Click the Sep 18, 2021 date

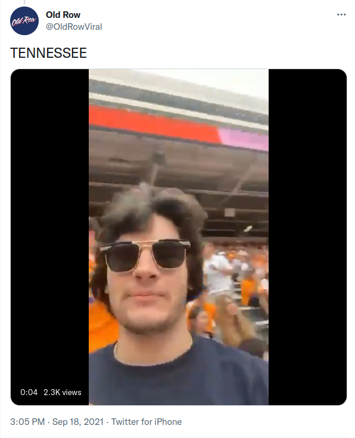[78, 421]
